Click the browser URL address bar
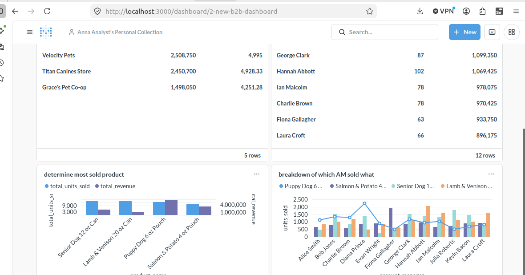The image size is (525, 275). (x=234, y=12)
